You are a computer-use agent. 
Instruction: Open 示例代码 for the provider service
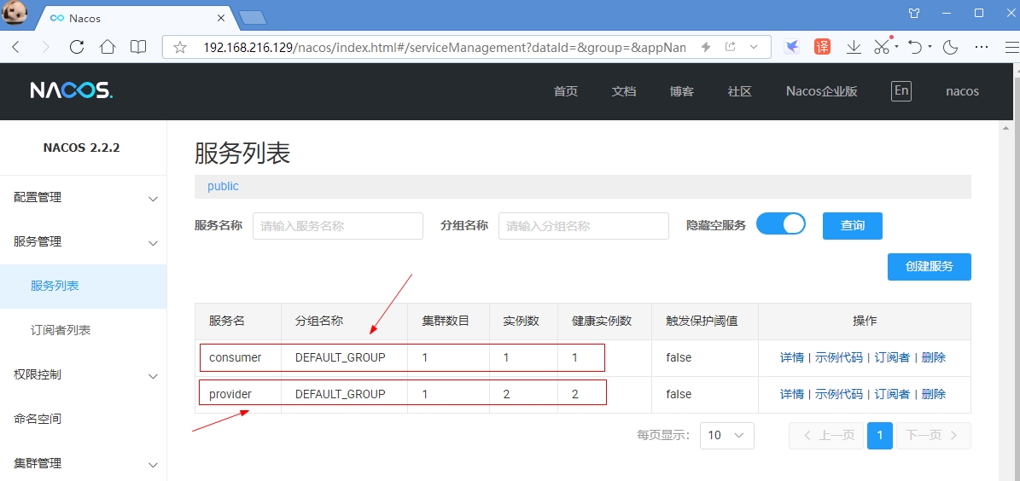coord(838,394)
